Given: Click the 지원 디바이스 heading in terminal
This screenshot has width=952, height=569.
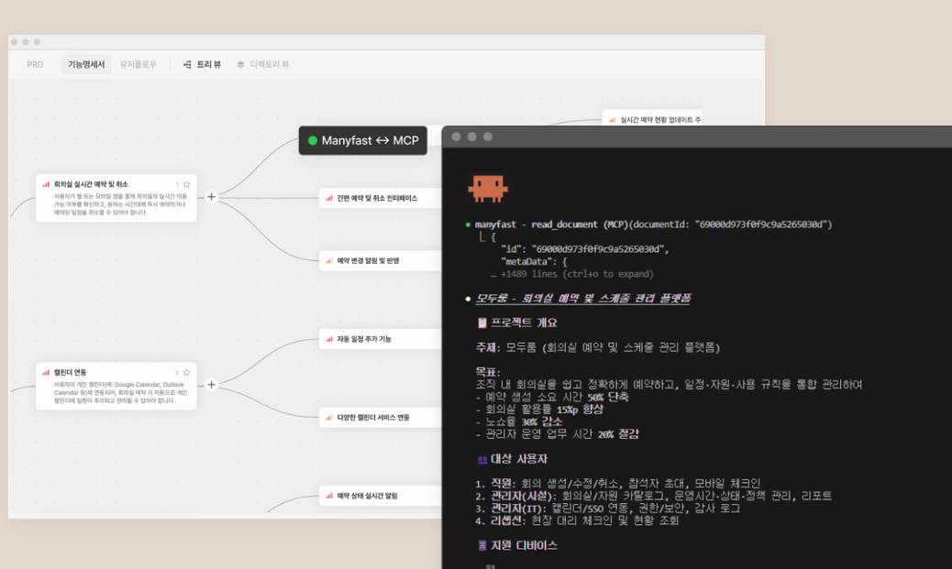Looking at the screenshot, I should click(x=524, y=545).
